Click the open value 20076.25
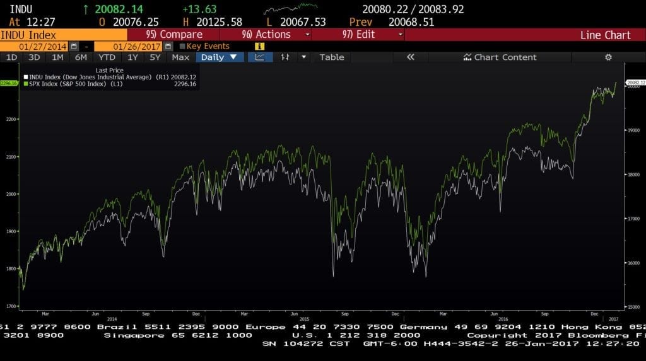 point(136,22)
